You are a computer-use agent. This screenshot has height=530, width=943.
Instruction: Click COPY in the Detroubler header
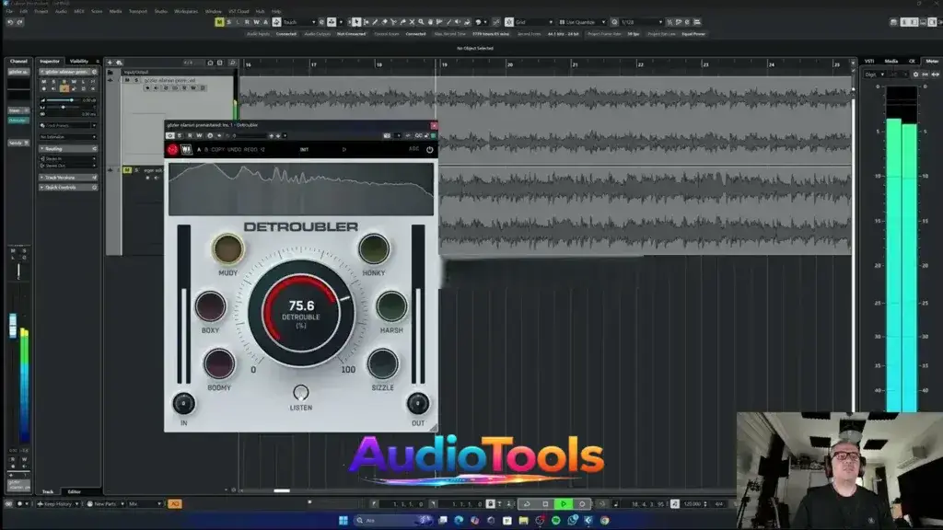[x=217, y=149]
